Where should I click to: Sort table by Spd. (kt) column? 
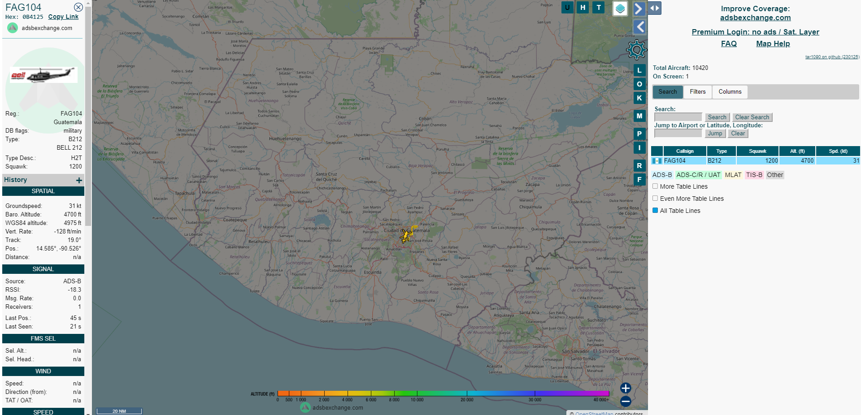[838, 151]
